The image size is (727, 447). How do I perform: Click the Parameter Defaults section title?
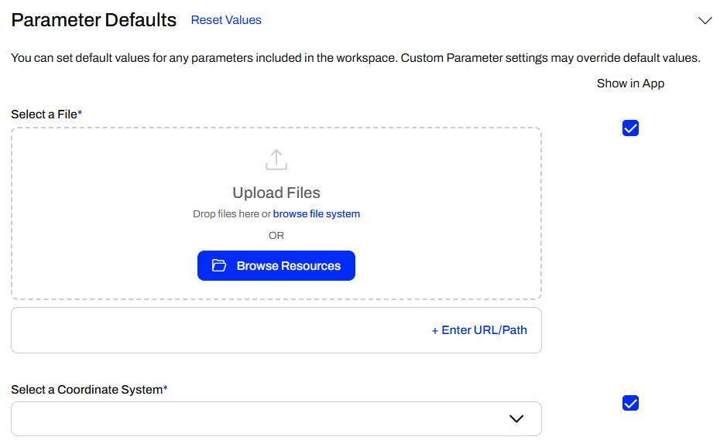click(x=94, y=20)
